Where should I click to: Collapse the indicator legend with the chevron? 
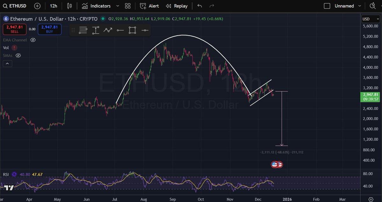coord(7,63)
